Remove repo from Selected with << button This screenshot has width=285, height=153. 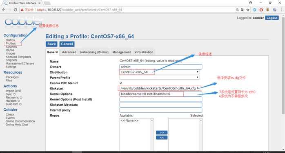[162, 138]
